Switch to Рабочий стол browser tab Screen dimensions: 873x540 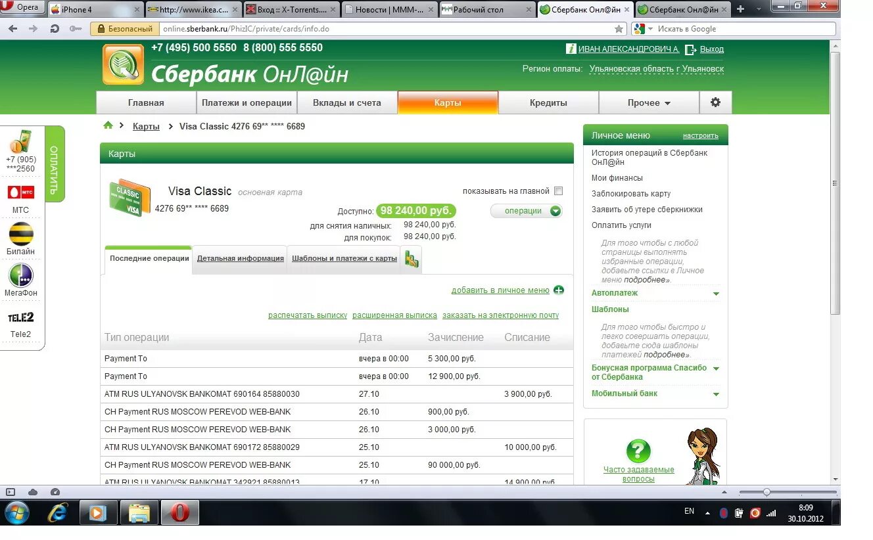point(486,9)
